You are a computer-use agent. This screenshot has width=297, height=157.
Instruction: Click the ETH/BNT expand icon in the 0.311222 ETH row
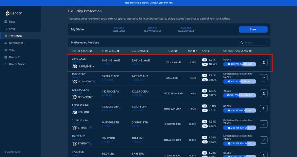(91, 128)
